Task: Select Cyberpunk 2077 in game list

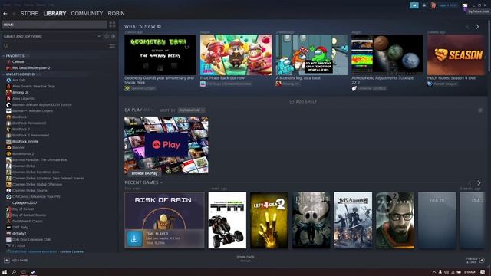Action: [25, 202]
